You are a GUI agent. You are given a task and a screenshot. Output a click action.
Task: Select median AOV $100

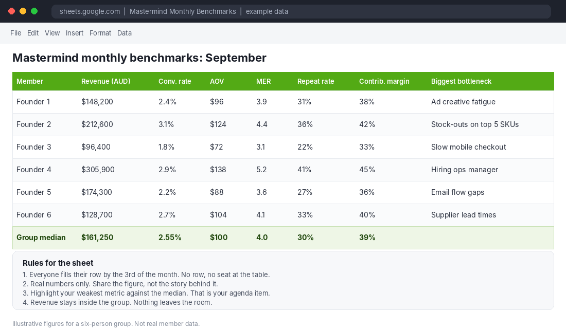pos(219,237)
